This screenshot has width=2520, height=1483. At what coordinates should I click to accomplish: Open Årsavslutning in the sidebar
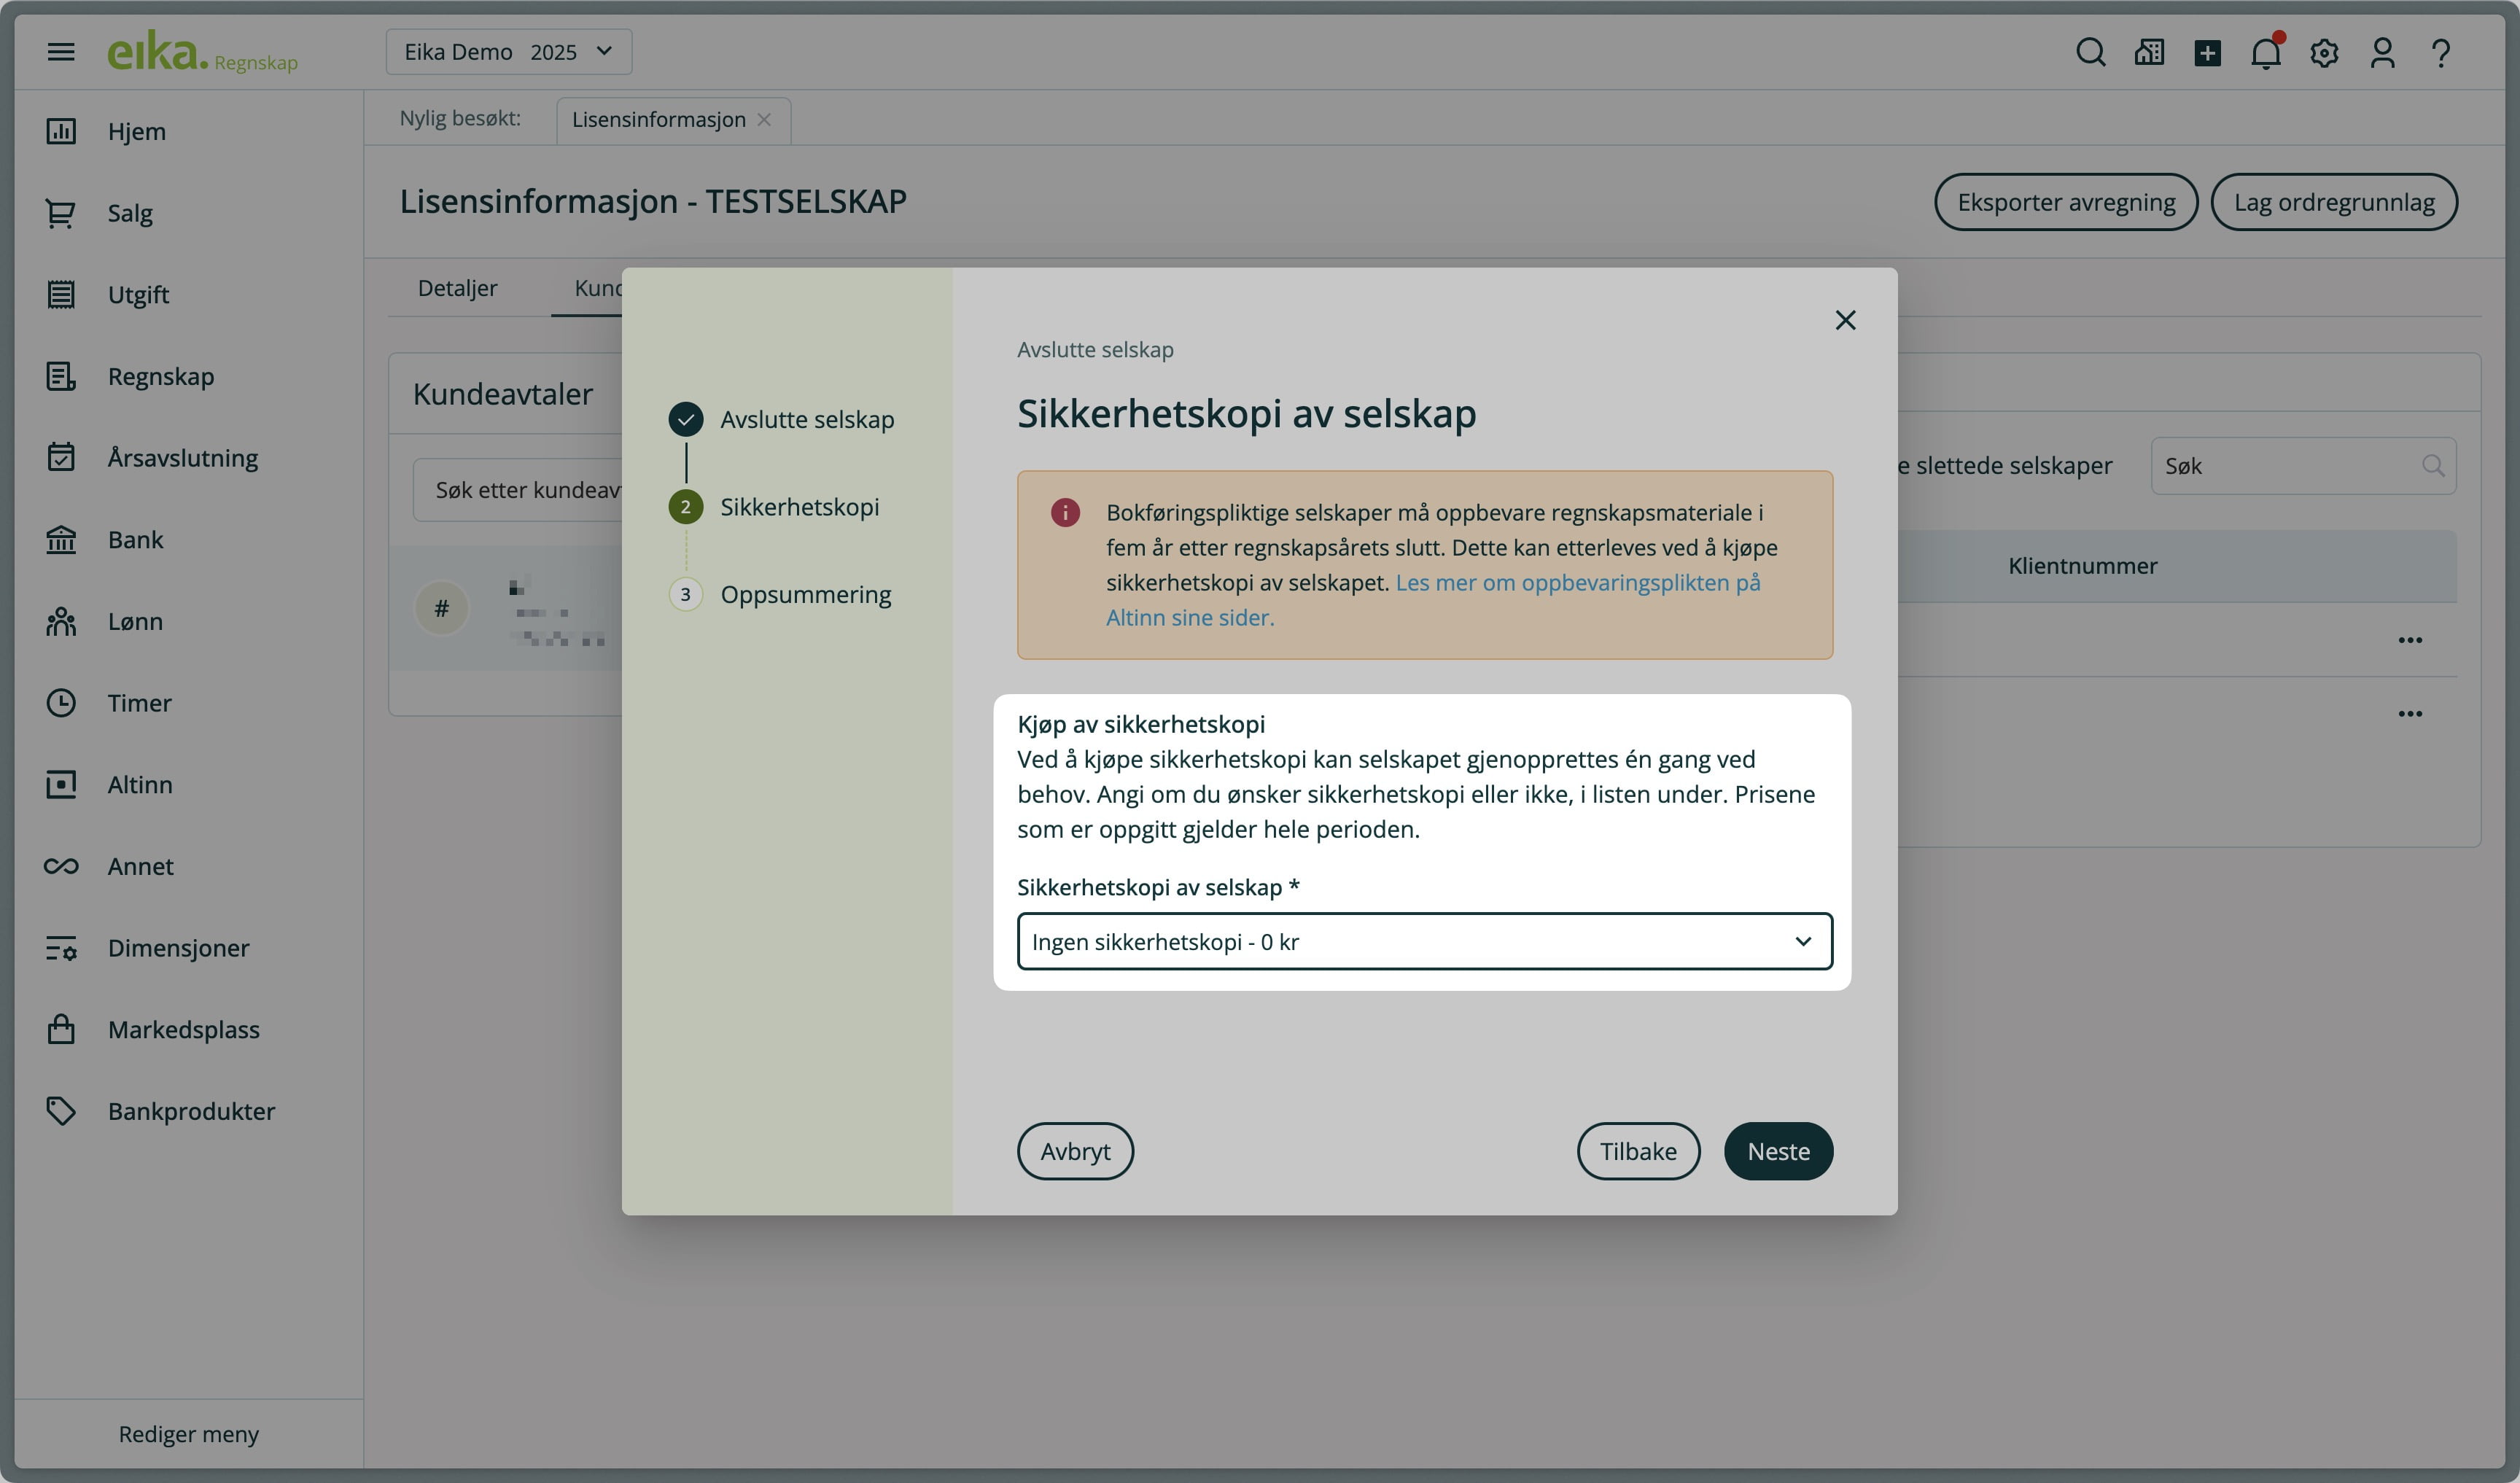pyautogui.click(x=182, y=458)
